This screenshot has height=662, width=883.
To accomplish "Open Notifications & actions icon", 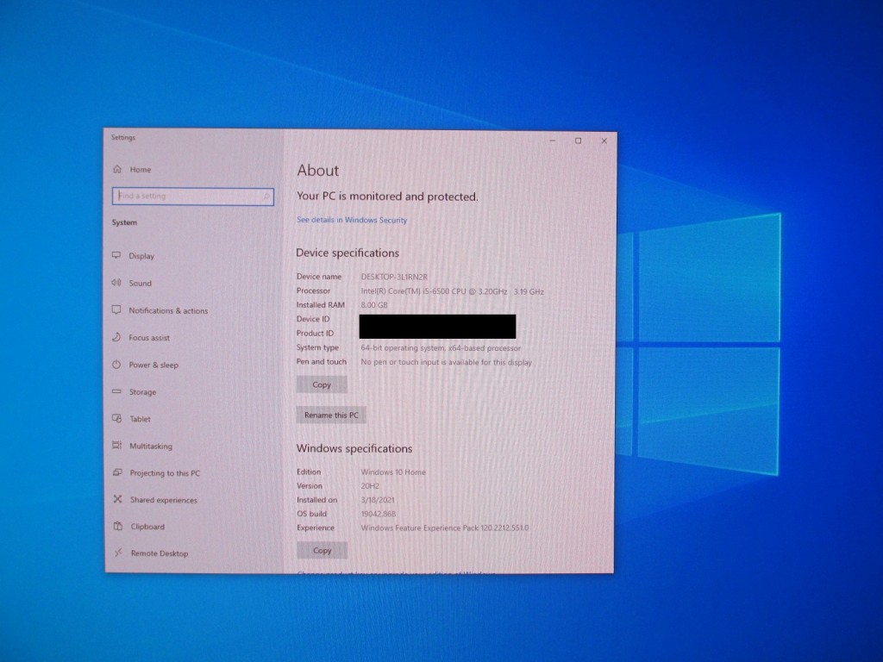I will (x=116, y=310).
